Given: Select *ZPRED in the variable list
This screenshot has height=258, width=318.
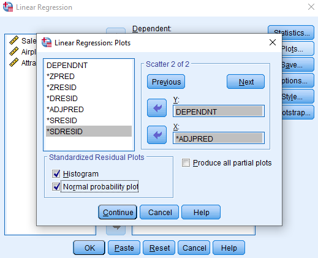Looking at the screenshot, I should coord(89,77).
